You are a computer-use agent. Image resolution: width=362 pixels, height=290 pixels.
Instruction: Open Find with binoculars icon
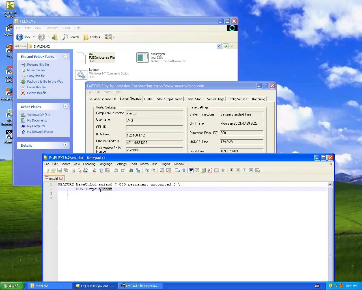pyautogui.click(x=131, y=170)
